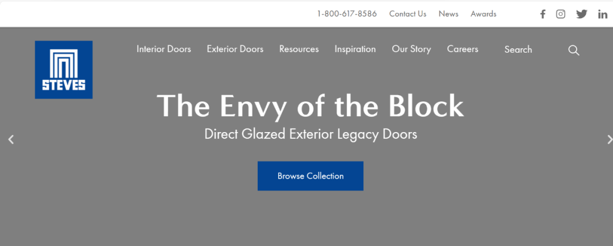Go to previous slide with left arrow
Image resolution: width=613 pixels, height=246 pixels.
(11, 139)
